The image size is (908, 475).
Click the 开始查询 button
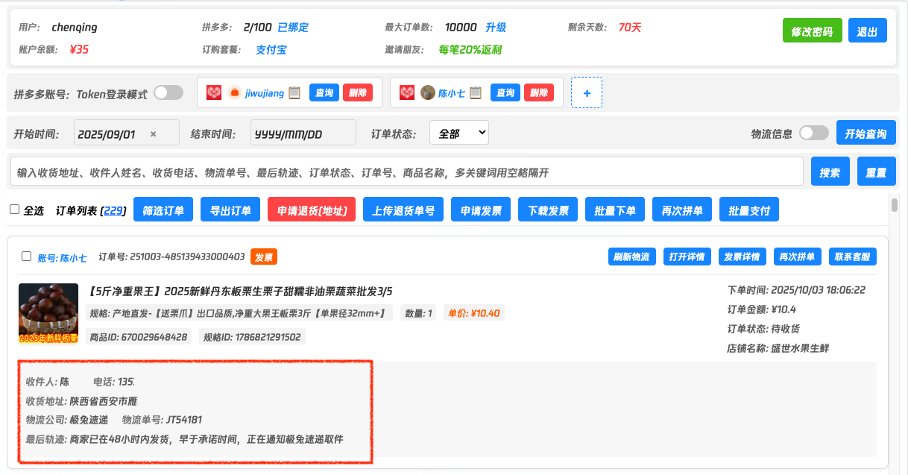tap(866, 133)
